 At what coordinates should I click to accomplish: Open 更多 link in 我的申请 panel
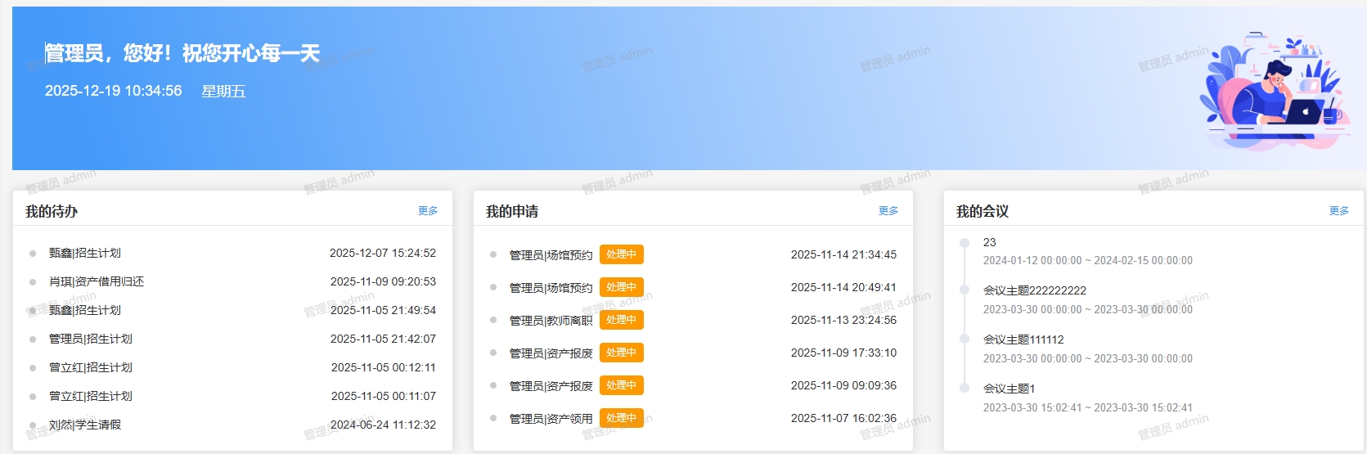click(x=888, y=211)
